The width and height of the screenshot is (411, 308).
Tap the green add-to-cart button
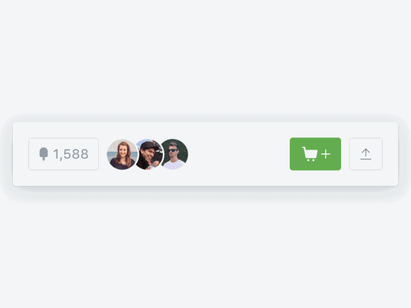pos(315,154)
